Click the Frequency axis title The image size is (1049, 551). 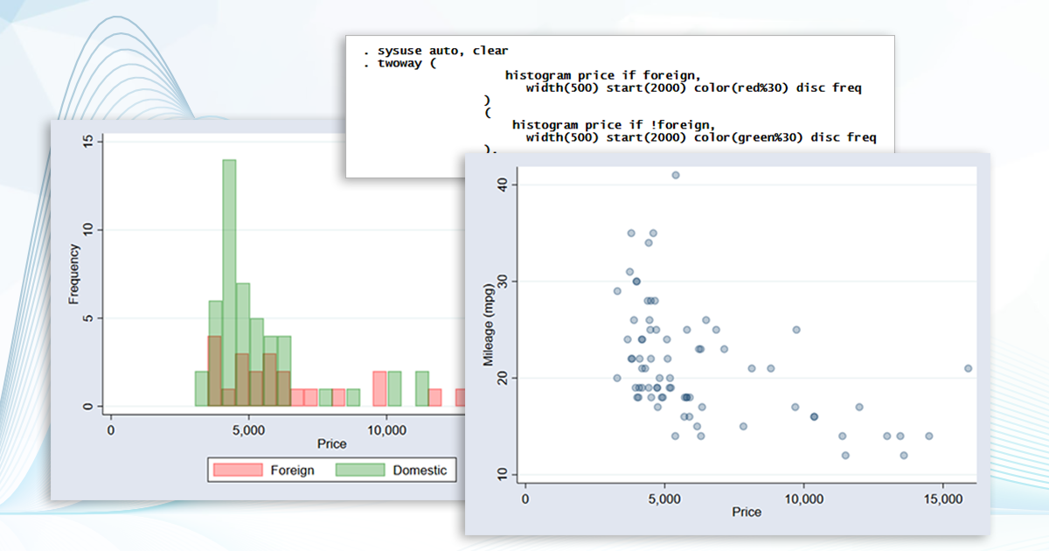[74, 274]
